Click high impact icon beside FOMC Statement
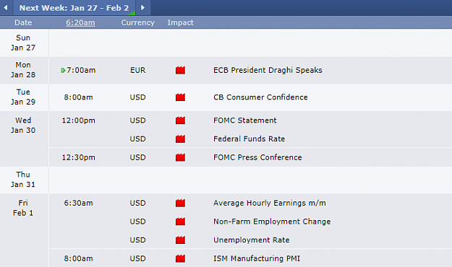This screenshot has height=267, width=452. pyautogui.click(x=181, y=121)
